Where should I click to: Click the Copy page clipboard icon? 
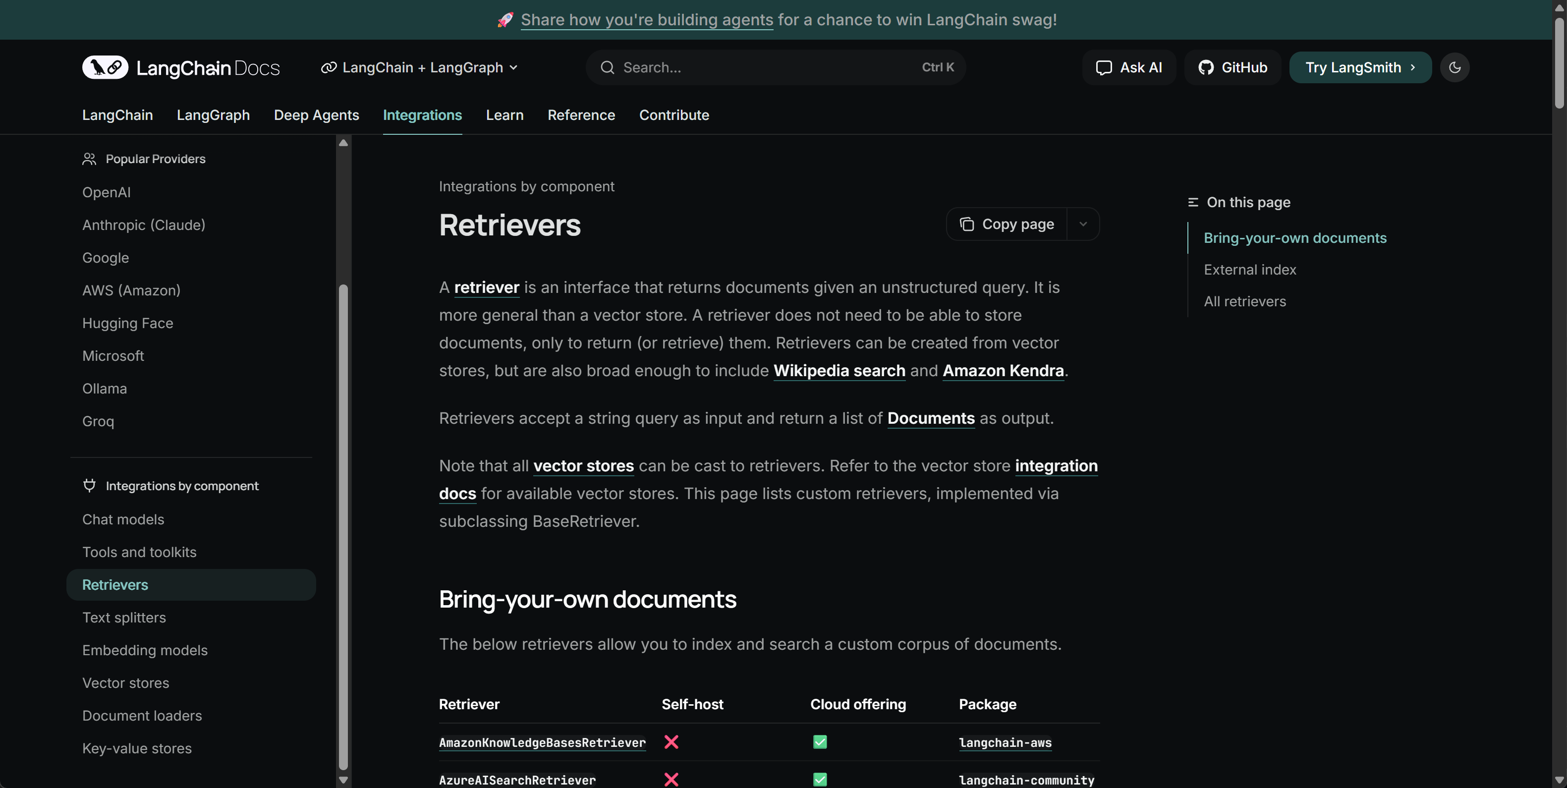point(966,224)
